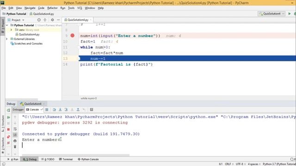
Task: Open the Python Console tool window
Action: (88, 159)
